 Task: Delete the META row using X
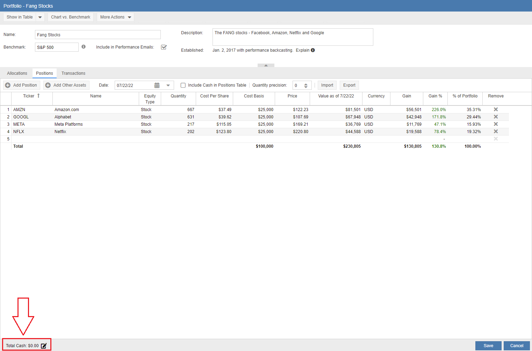[495, 124]
